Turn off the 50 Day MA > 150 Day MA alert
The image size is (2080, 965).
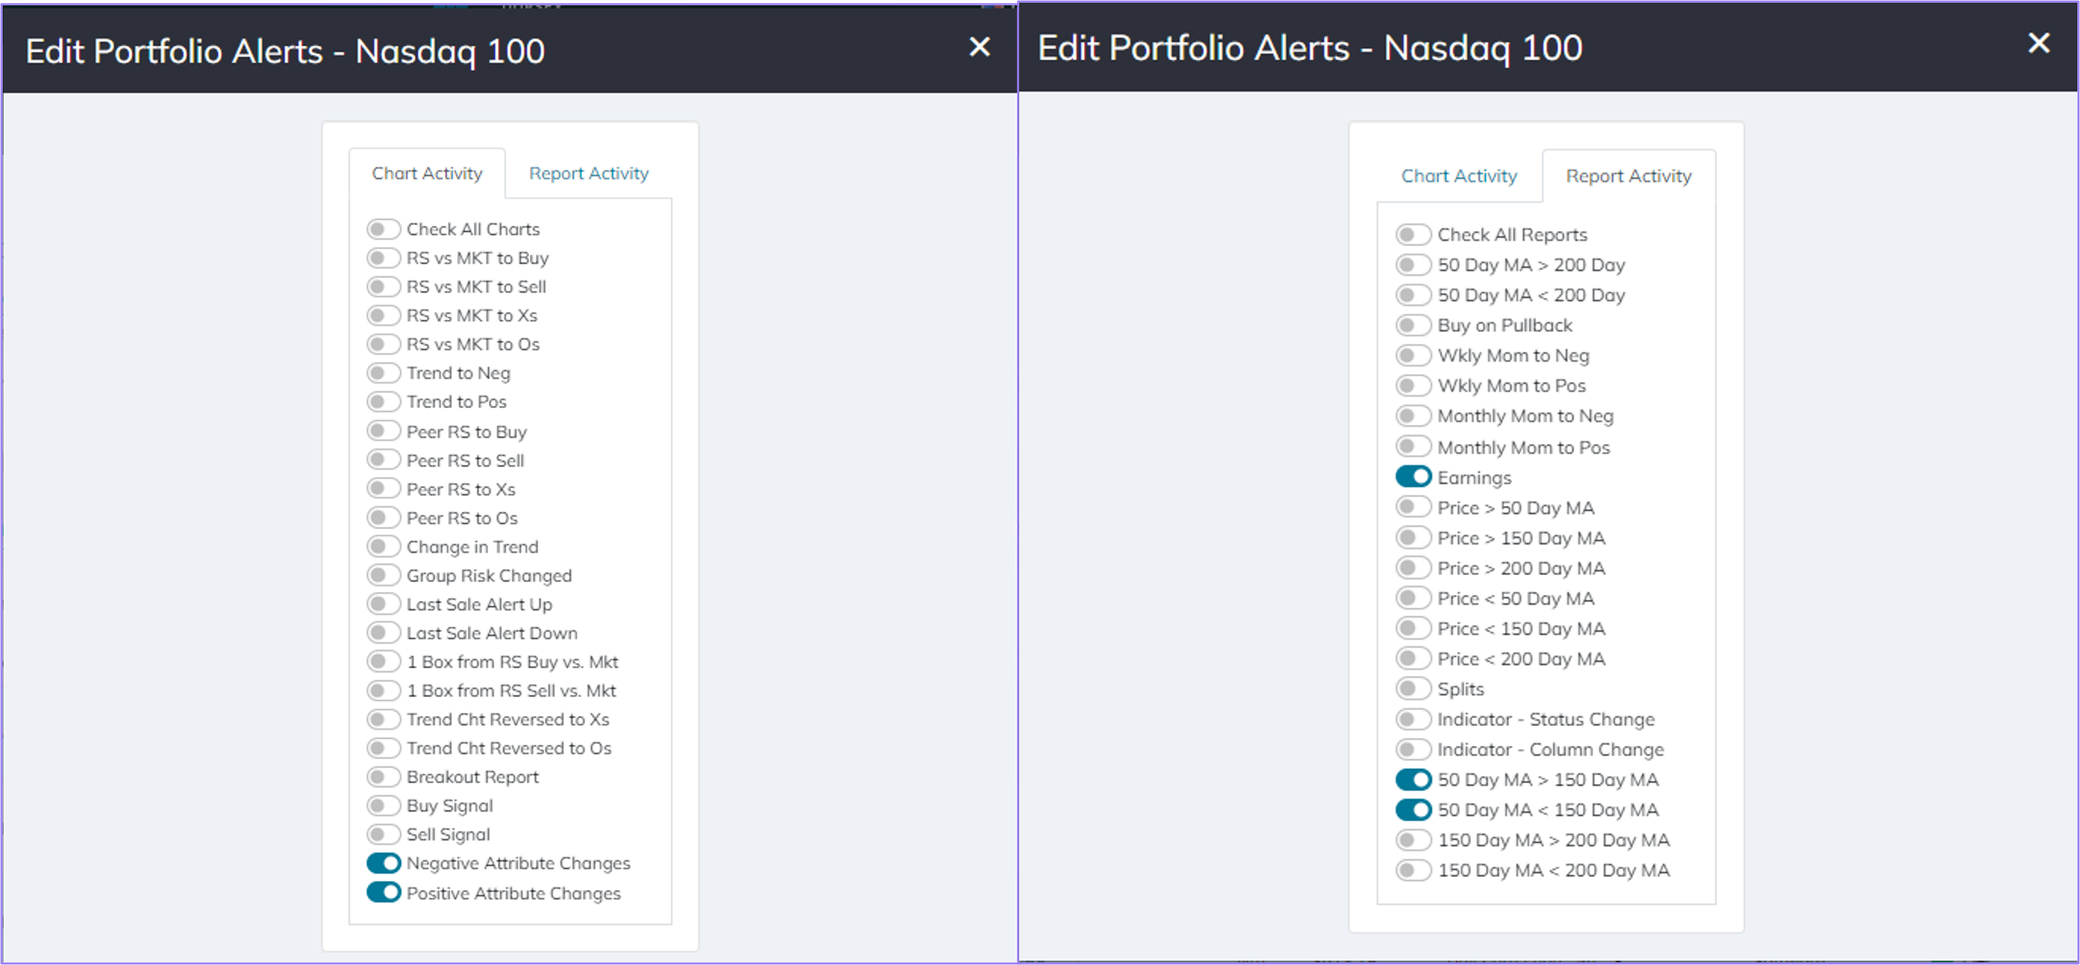[1413, 779]
